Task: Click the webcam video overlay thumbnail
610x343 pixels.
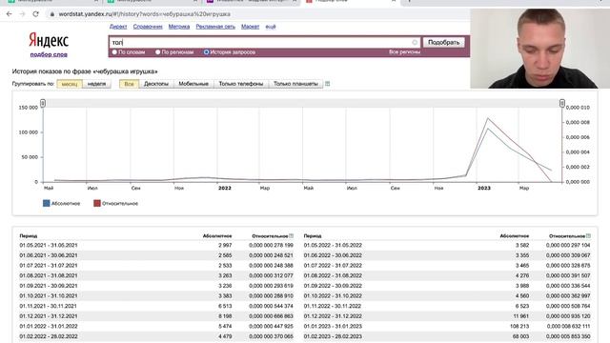Action: coord(540,49)
